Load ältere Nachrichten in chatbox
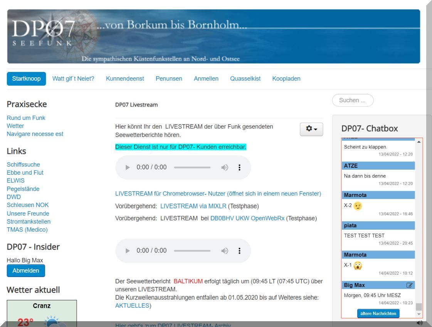 [x=378, y=314]
